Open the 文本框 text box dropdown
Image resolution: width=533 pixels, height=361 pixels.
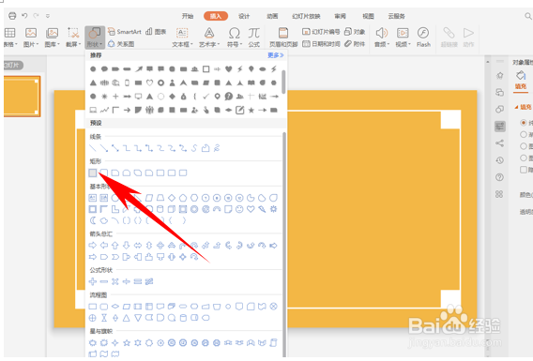coord(182,37)
